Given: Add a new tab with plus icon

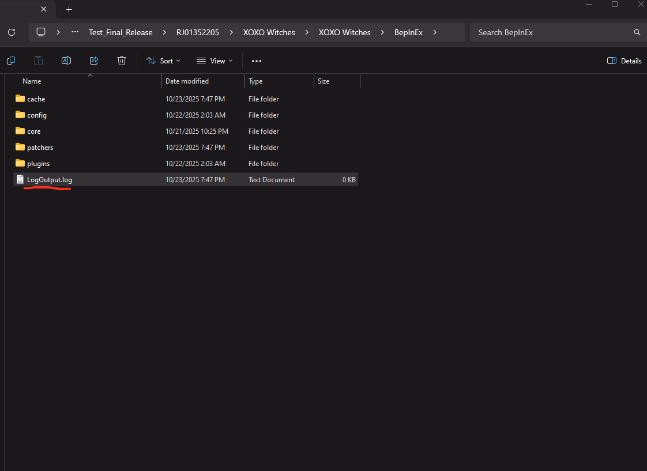Looking at the screenshot, I should pos(69,10).
